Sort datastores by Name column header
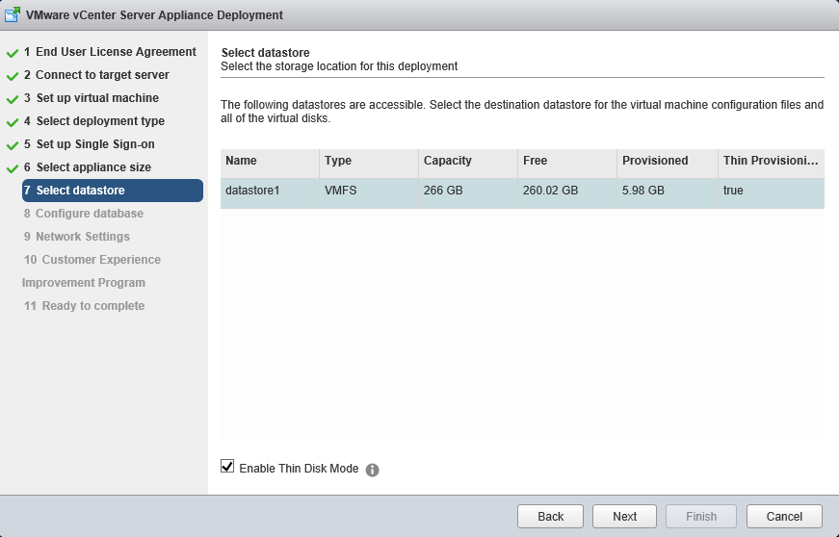 click(269, 162)
